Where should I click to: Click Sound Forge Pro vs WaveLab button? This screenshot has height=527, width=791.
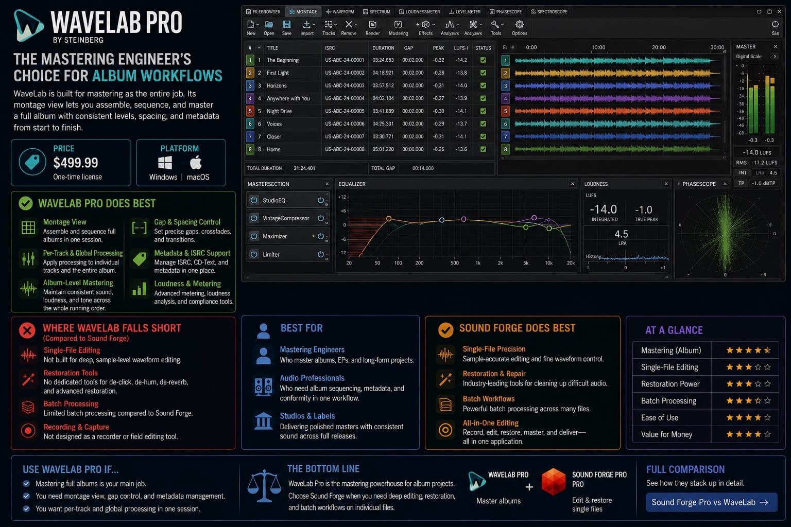[711, 502]
